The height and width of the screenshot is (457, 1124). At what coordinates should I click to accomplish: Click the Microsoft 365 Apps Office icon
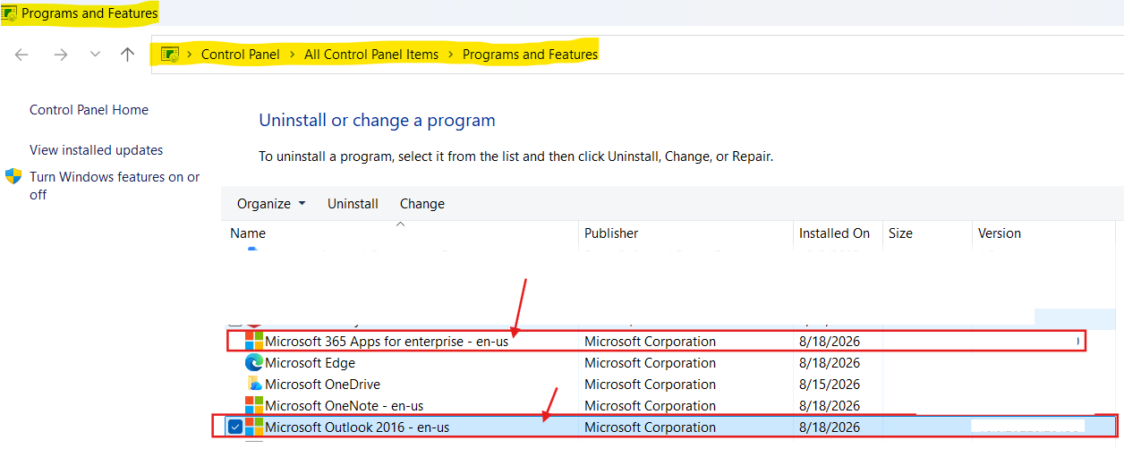tap(254, 341)
